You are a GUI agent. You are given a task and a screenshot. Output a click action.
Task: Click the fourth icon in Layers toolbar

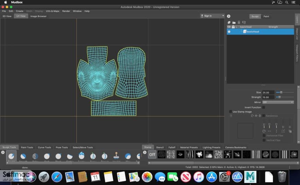click(244, 22)
